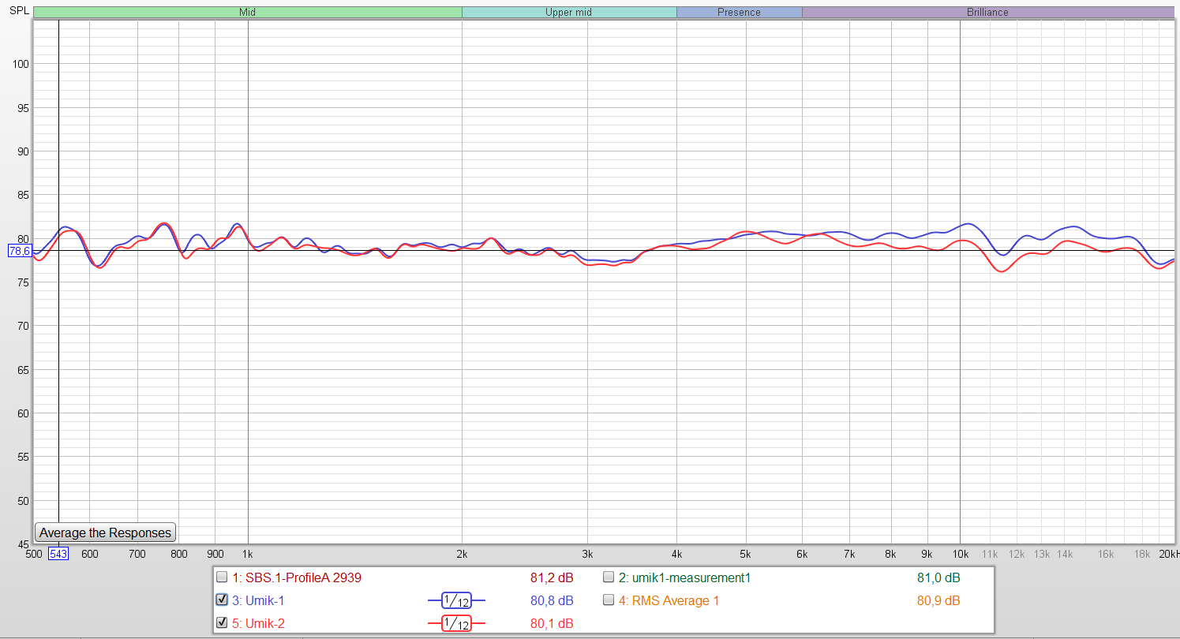Click the 80,9 dB legend value
This screenshot has height=639, width=1180.
[x=938, y=600]
